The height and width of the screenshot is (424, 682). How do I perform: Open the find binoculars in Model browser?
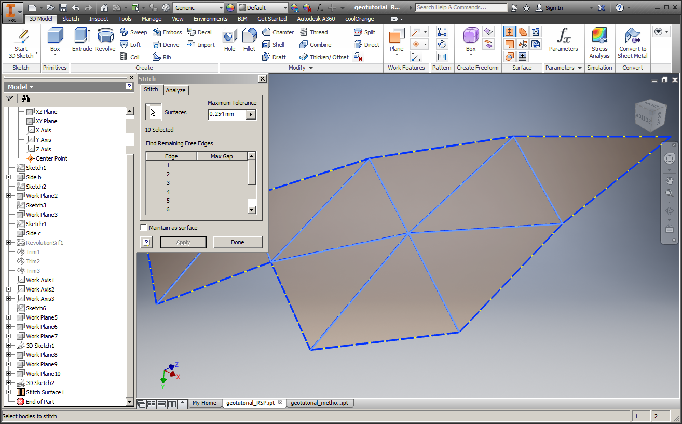tap(26, 99)
